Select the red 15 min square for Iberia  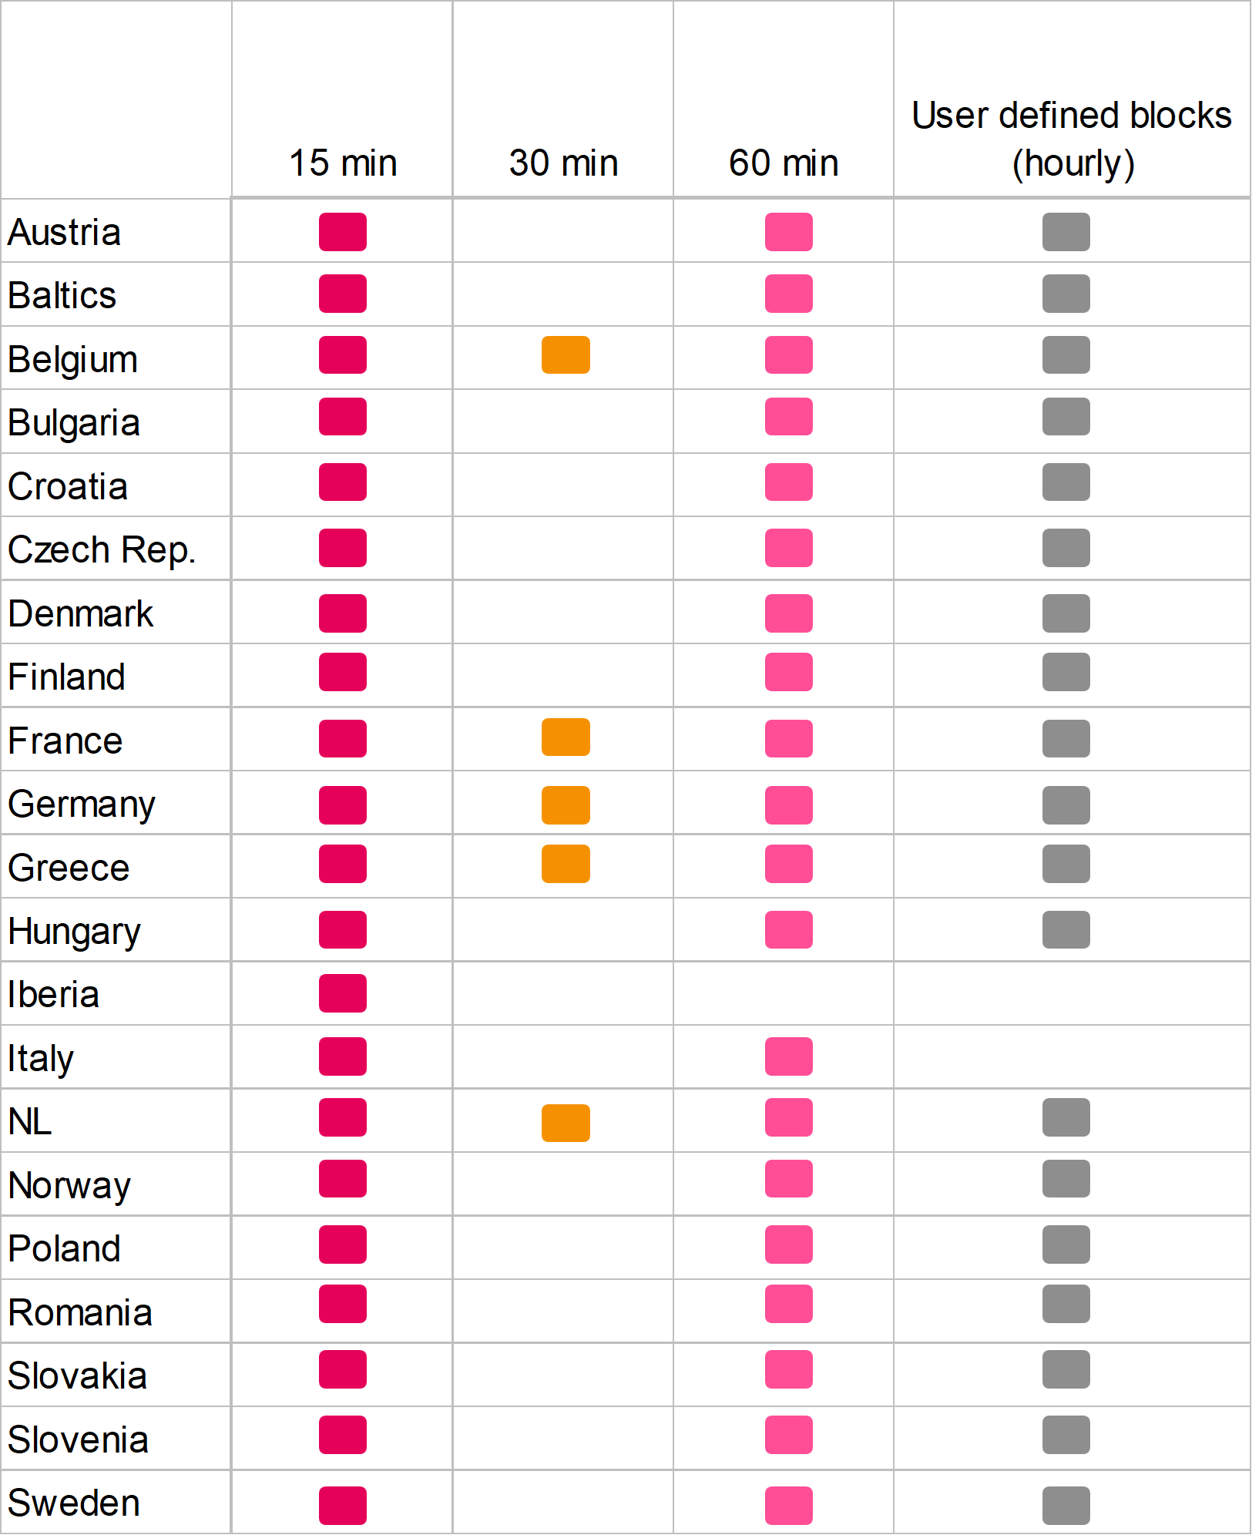coord(343,993)
